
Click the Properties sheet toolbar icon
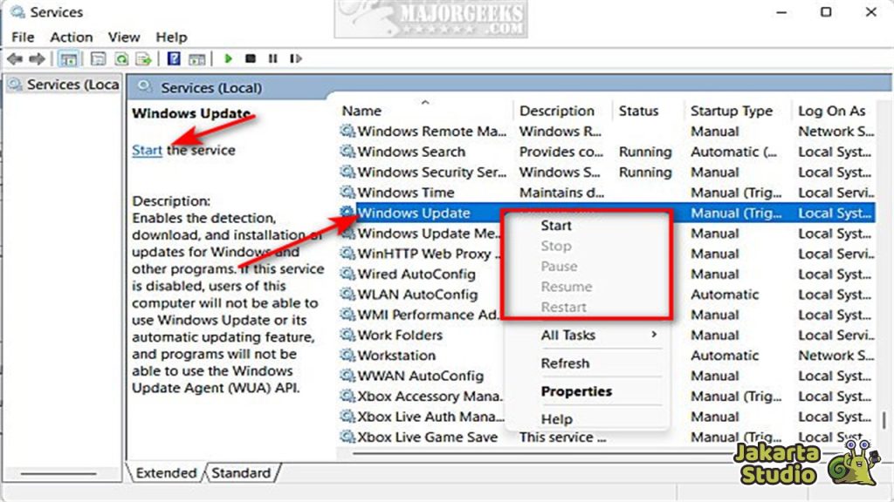[98, 58]
